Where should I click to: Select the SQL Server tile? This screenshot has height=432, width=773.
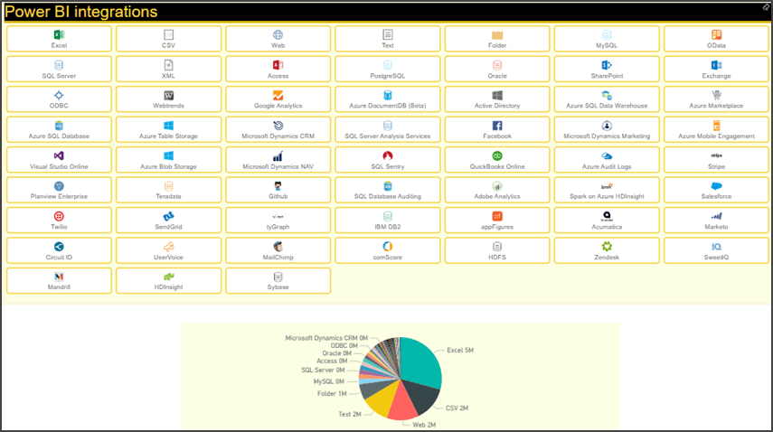point(59,70)
